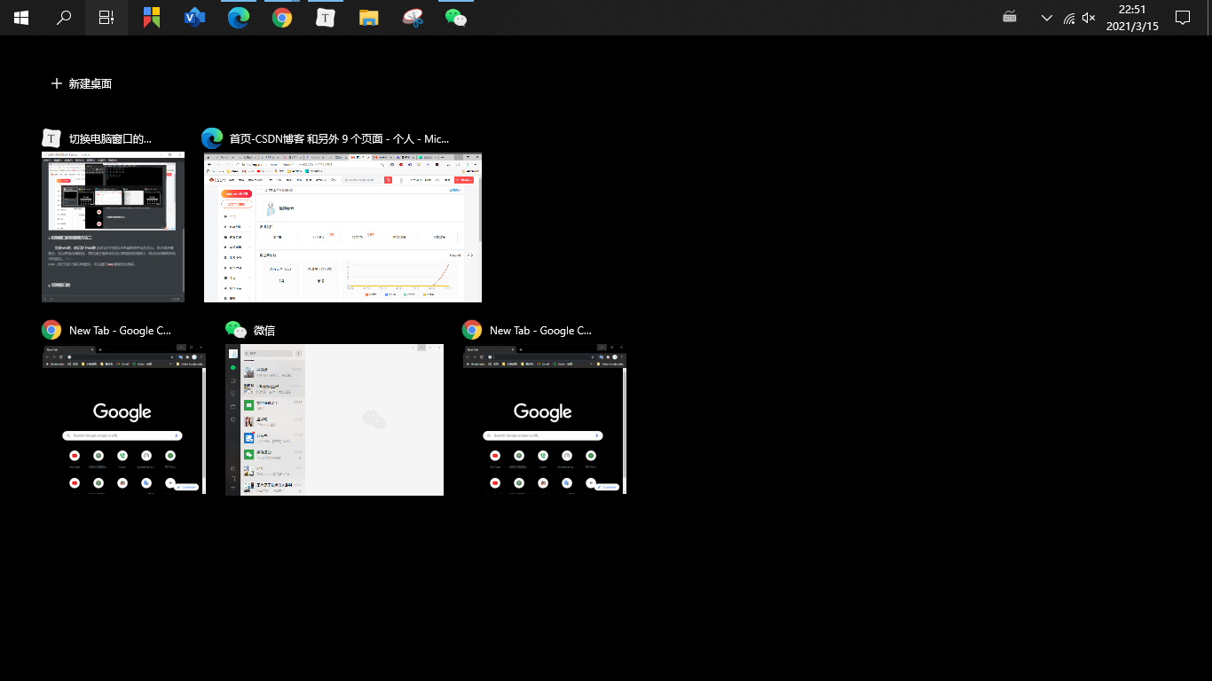Open the taskbar search magnifier
The width and height of the screenshot is (1212, 681).
point(64,18)
